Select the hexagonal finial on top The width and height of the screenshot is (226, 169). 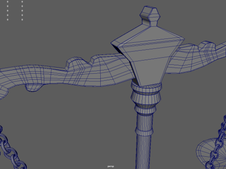150,16
